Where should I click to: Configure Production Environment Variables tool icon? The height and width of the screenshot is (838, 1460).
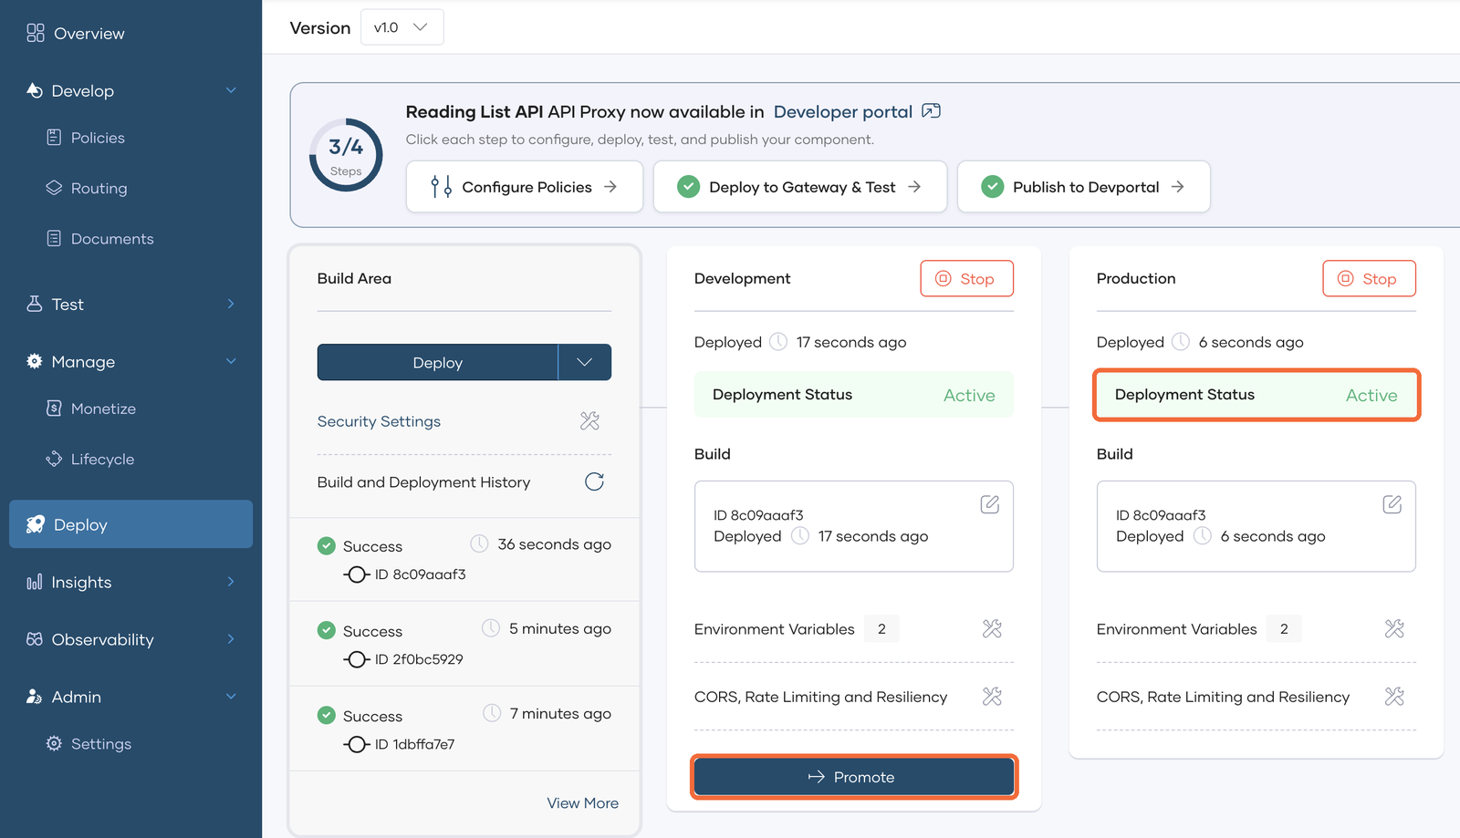(1394, 628)
